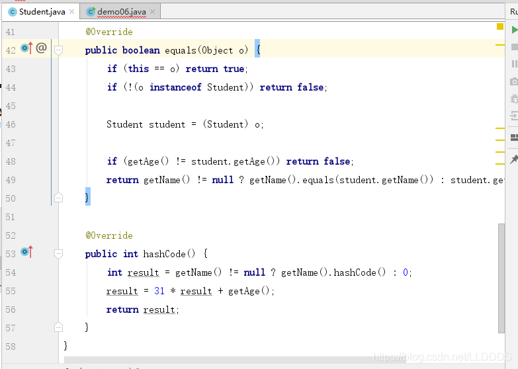
Task: Pin the Run tab with pin icon
Action: [x=514, y=159]
